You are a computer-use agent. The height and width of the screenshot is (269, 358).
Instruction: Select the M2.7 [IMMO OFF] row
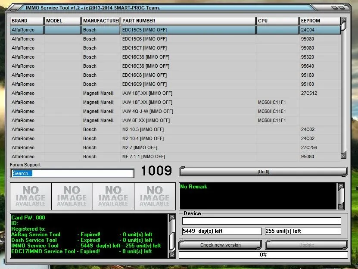pos(175,147)
